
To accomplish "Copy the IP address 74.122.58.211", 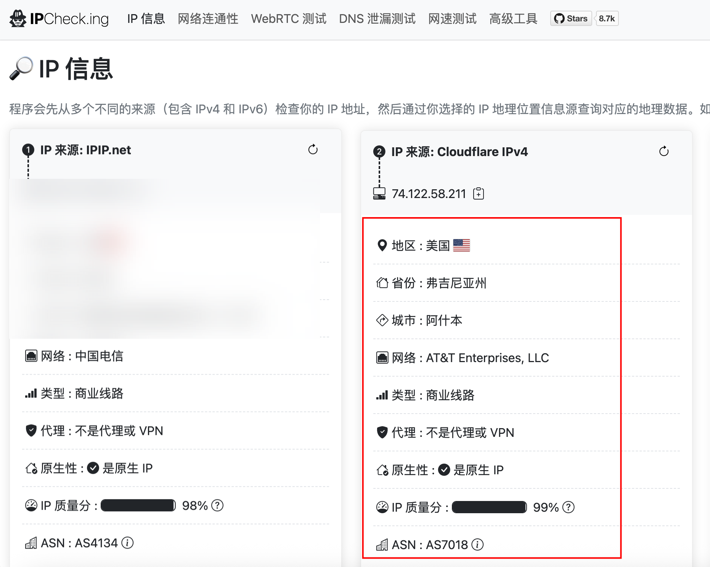I will pyautogui.click(x=479, y=193).
